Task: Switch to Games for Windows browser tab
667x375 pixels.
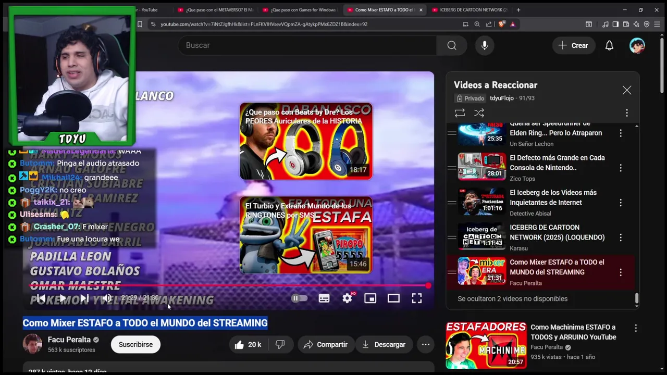Action: tap(300, 10)
